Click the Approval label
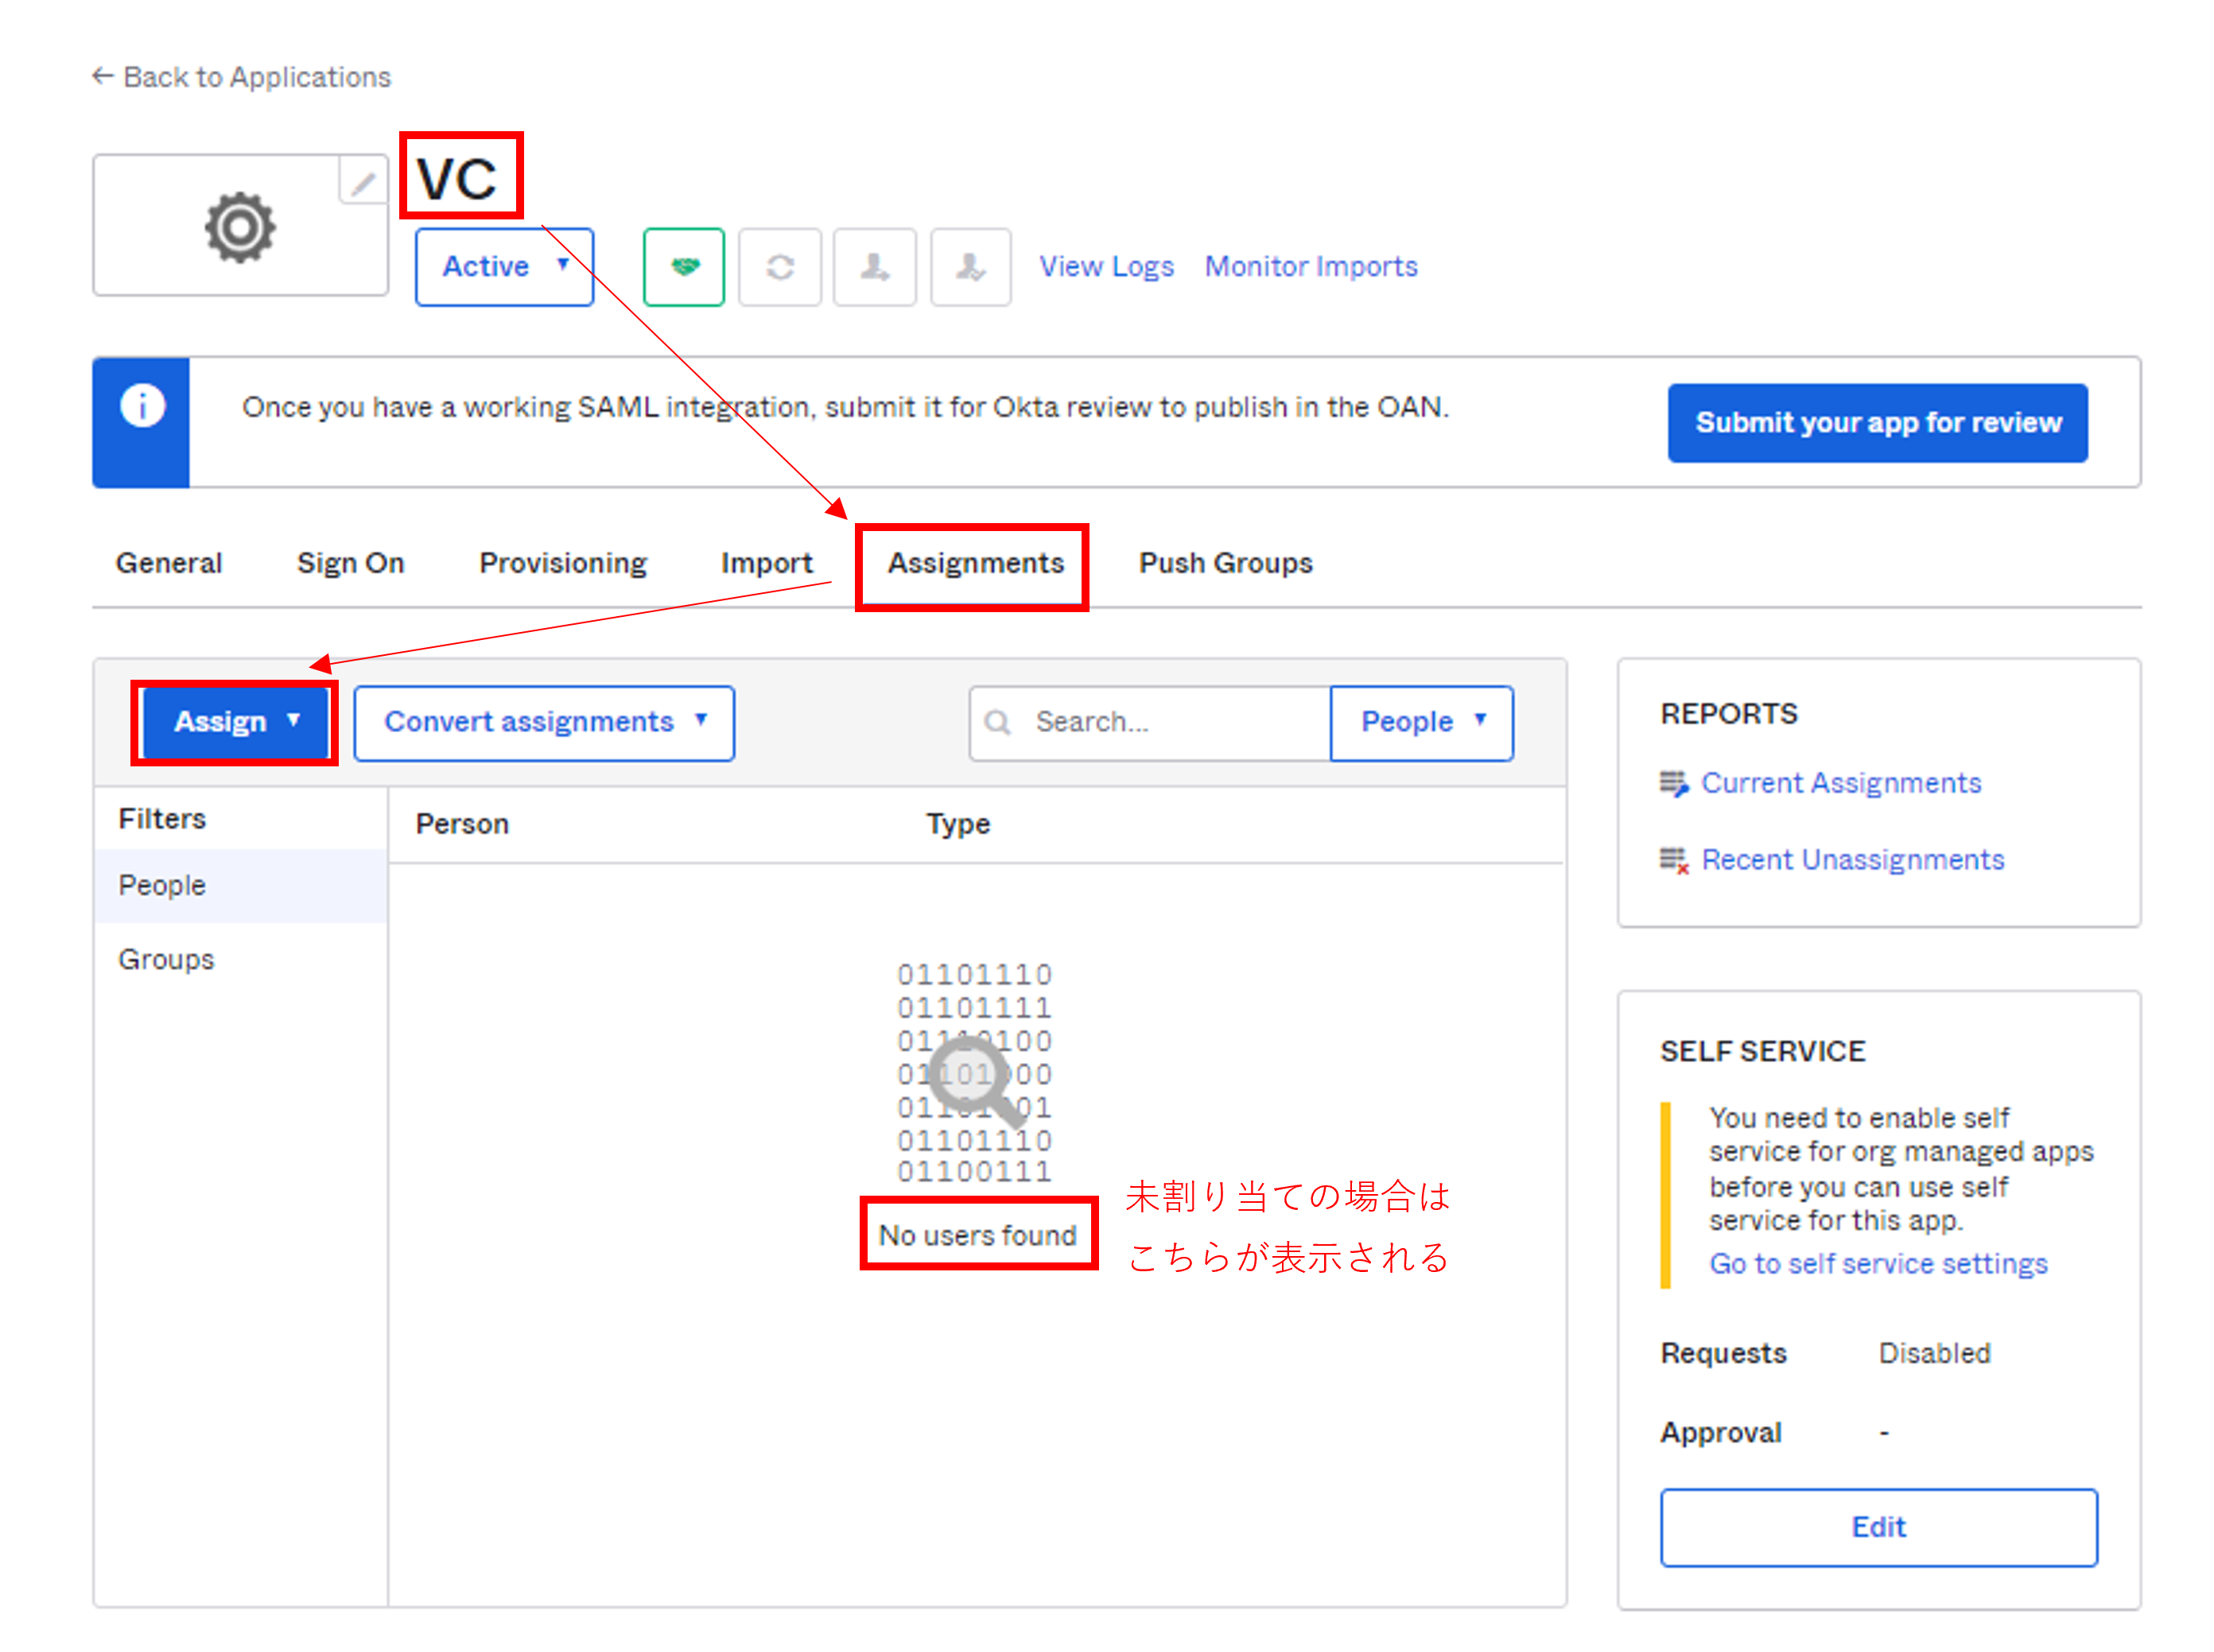This screenshot has width=2214, height=1652. [x=1721, y=1433]
